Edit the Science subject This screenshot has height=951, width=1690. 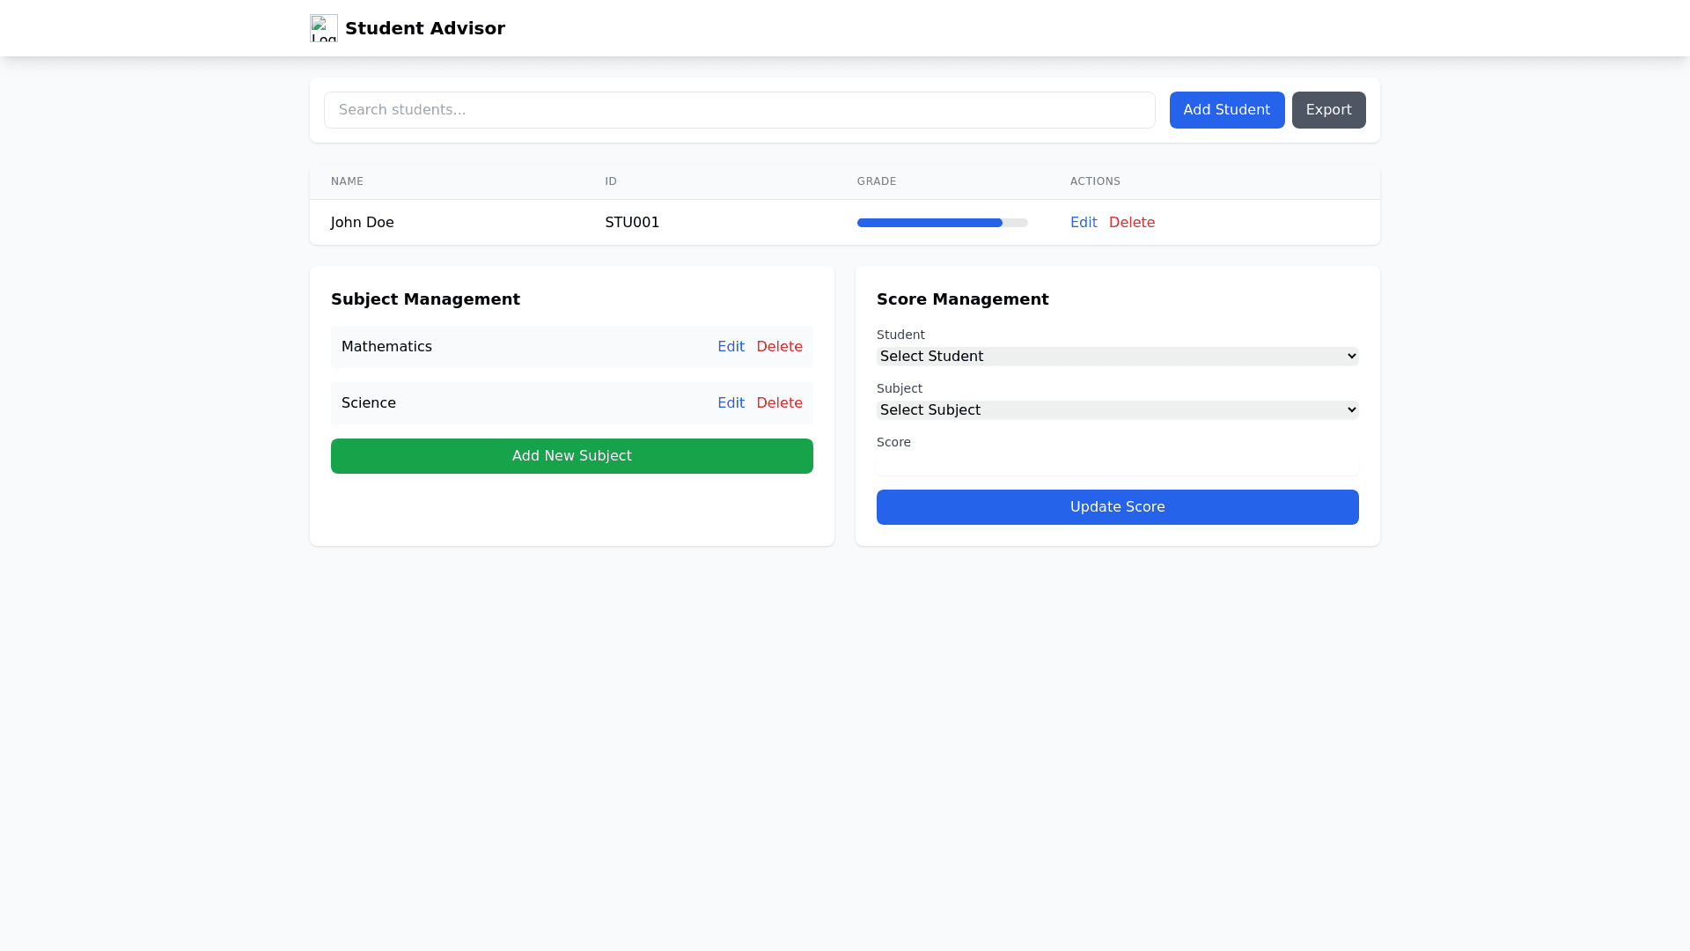pos(731,402)
